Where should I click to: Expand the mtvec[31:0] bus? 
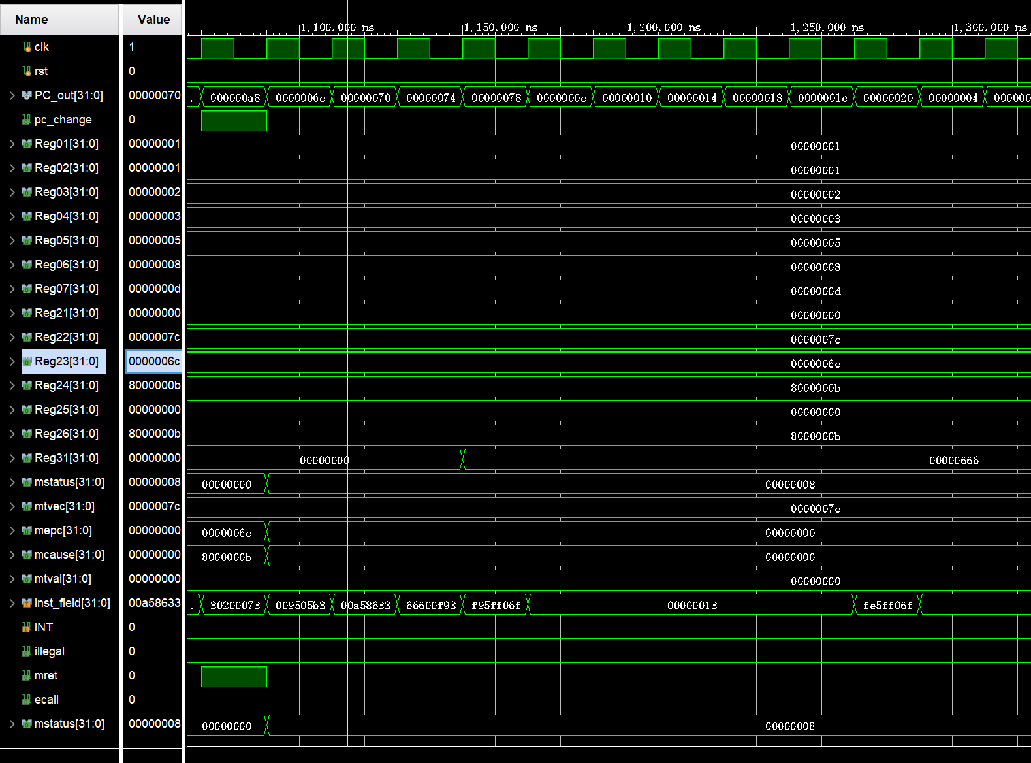pos(12,506)
